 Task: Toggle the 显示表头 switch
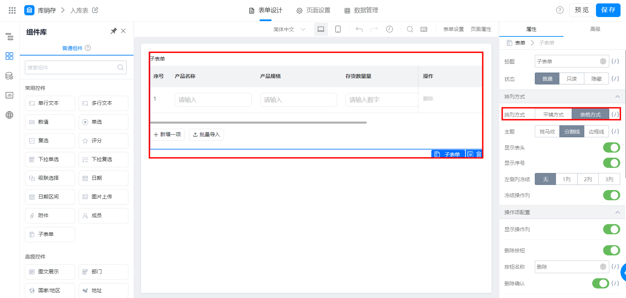[x=611, y=147]
